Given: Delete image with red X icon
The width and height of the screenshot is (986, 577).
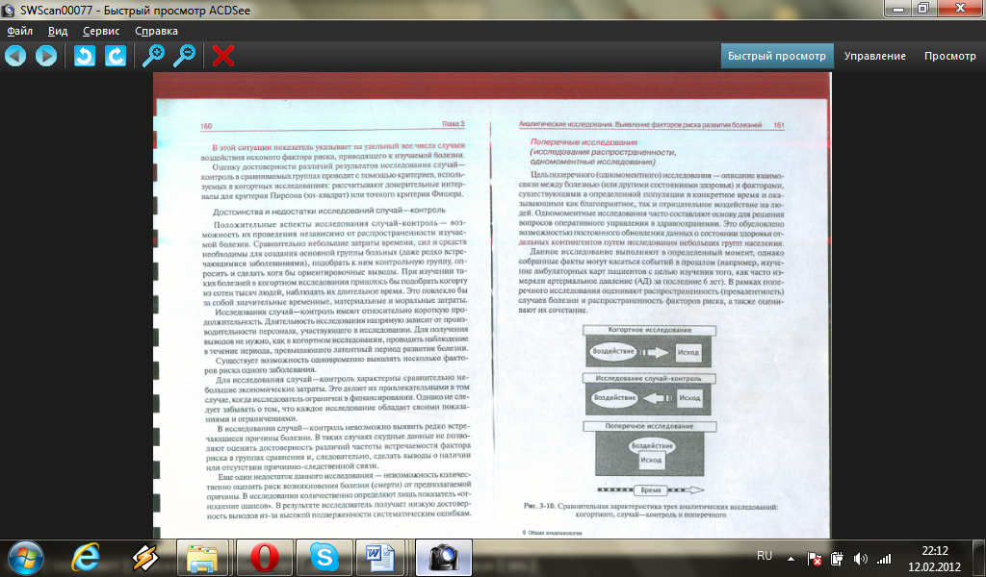Looking at the screenshot, I should click(x=223, y=56).
